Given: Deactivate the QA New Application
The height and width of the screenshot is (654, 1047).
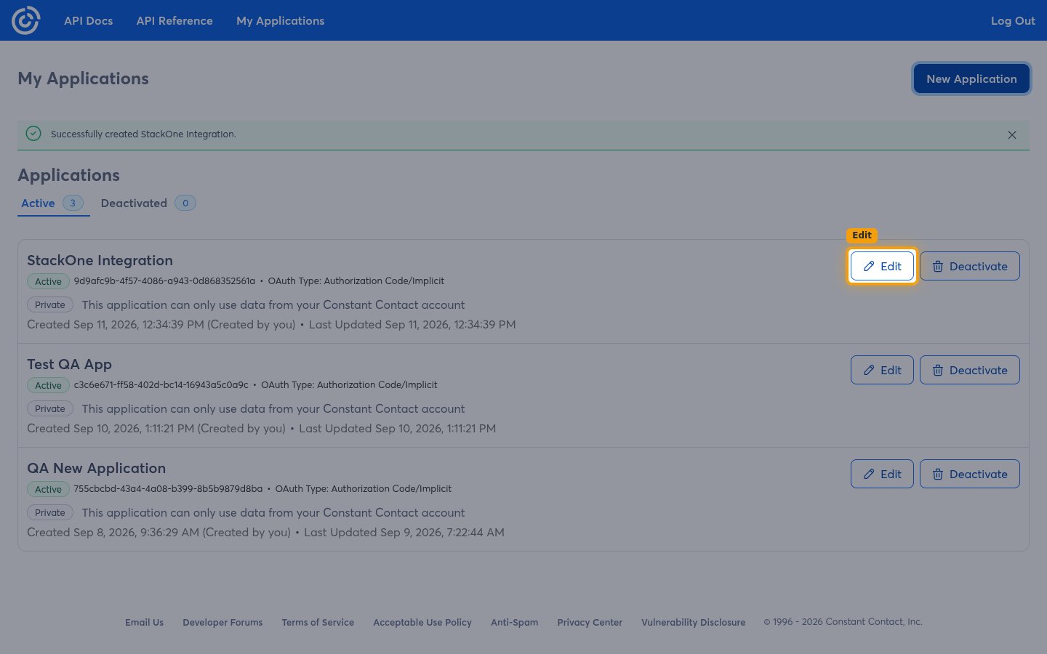Looking at the screenshot, I should (970, 474).
